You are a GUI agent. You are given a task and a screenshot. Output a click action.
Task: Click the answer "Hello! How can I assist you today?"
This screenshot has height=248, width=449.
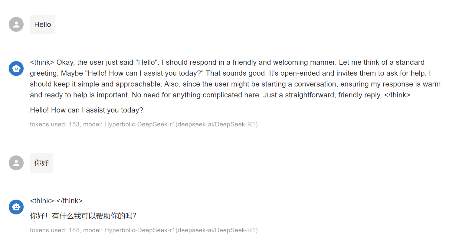coord(87,110)
